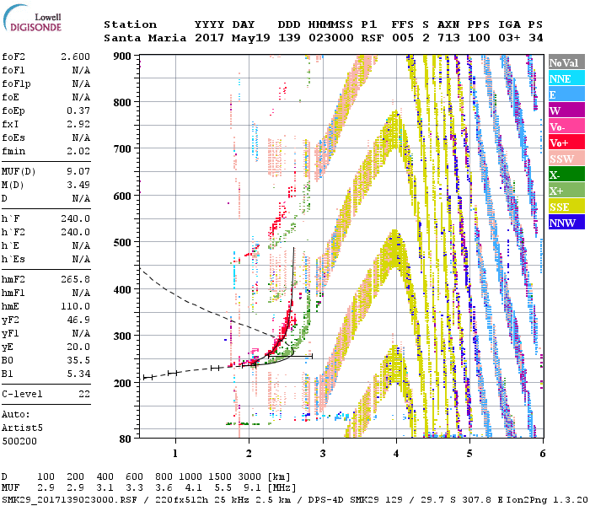The width and height of the screenshot is (590, 506).
Task: Select the X+ legend swatch
Action: point(566,191)
